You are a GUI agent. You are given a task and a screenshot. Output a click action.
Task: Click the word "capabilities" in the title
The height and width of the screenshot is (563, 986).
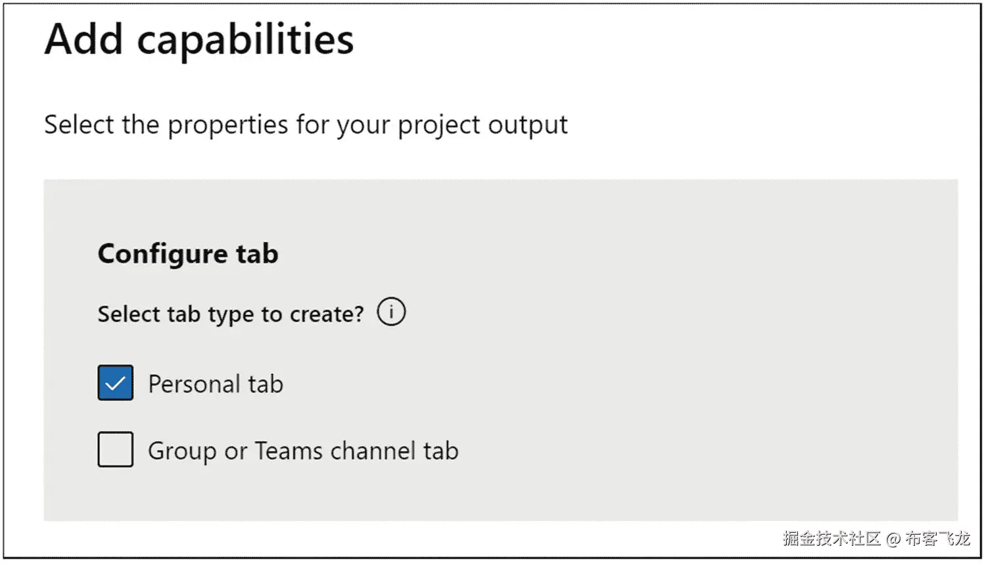click(x=245, y=41)
